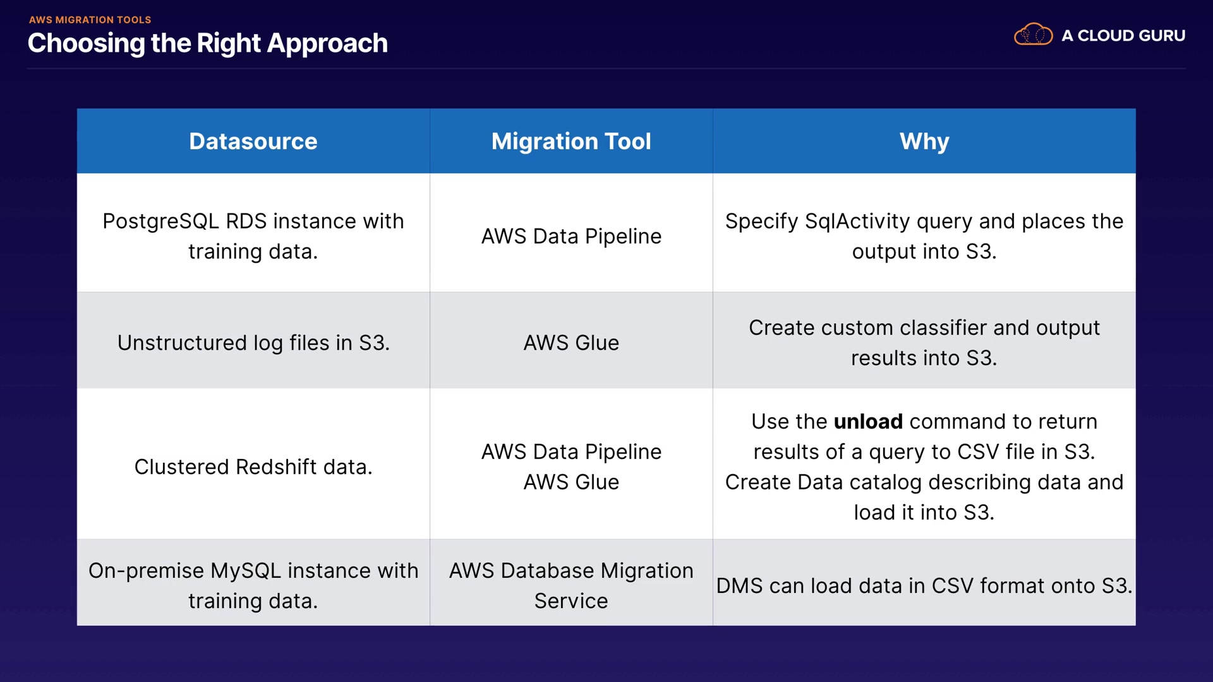Click Clustered Redshift data cell
Viewport: 1213px width, 682px height.
click(253, 467)
